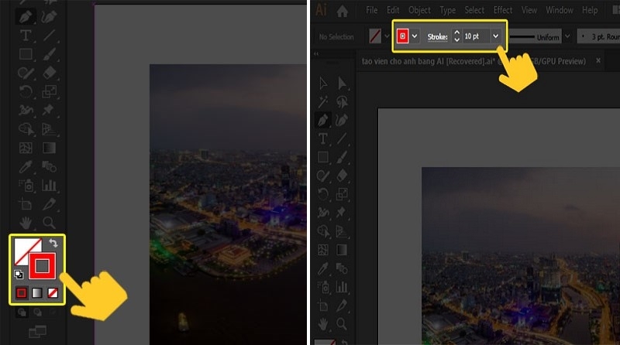
Task: Click the Stroke label to open Stroke panel
Action: (x=437, y=36)
